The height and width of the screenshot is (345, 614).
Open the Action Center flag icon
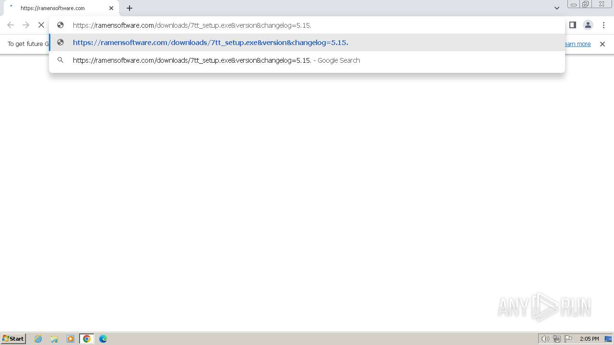click(x=568, y=339)
